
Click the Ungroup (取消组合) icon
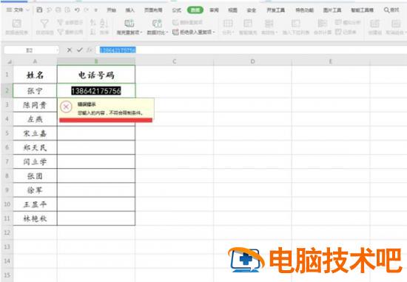pos(396,24)
